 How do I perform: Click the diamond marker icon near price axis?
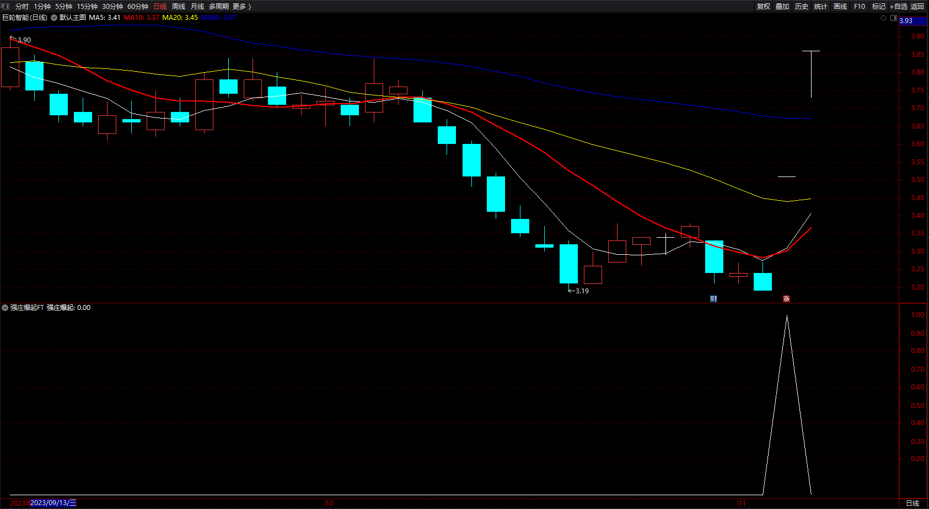coord(883,18)
